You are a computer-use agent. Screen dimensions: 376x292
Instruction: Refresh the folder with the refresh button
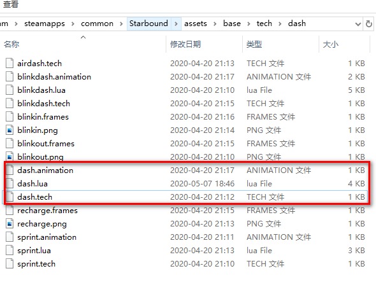369,24
